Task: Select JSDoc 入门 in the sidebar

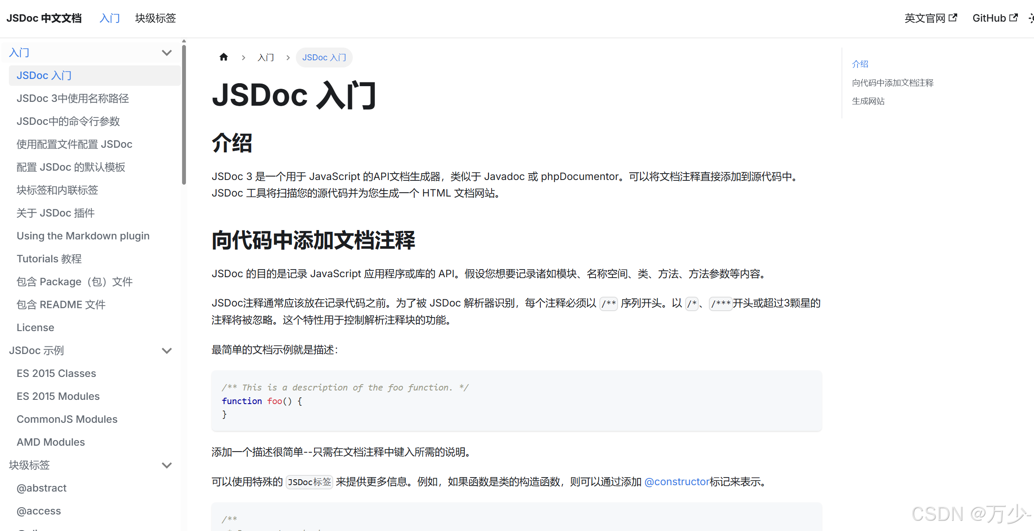Action: [x=94, y=76]
